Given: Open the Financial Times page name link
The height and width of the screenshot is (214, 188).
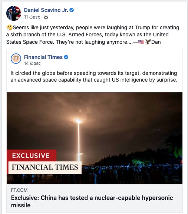Looking at the screenshot, I should (x=43, y=57).
